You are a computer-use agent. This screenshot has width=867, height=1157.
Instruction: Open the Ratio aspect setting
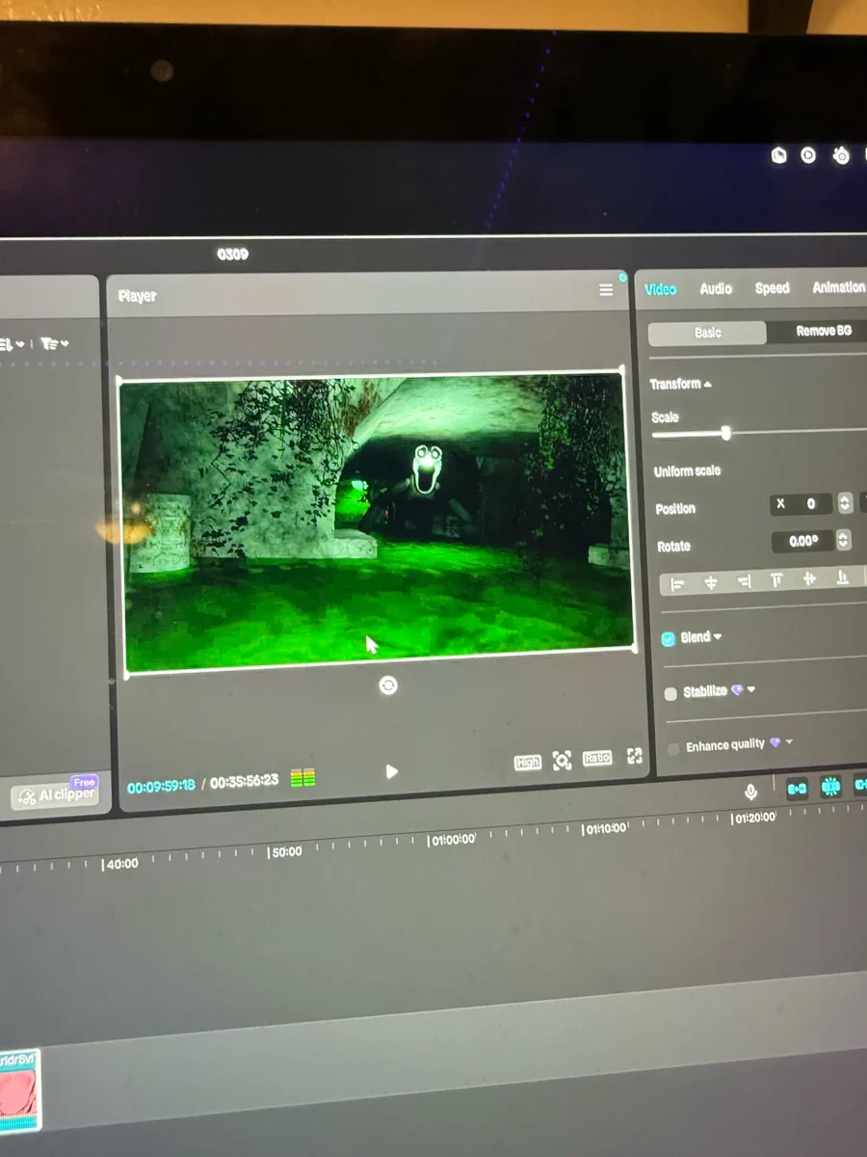pos(597,759)
